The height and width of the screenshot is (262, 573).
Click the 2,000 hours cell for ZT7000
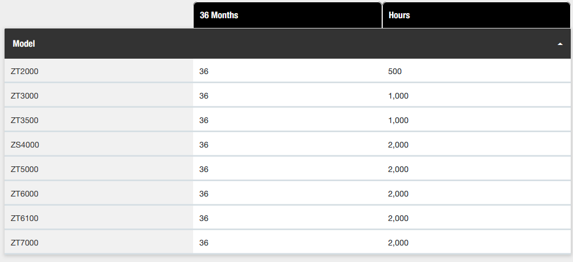click(477, 243)
